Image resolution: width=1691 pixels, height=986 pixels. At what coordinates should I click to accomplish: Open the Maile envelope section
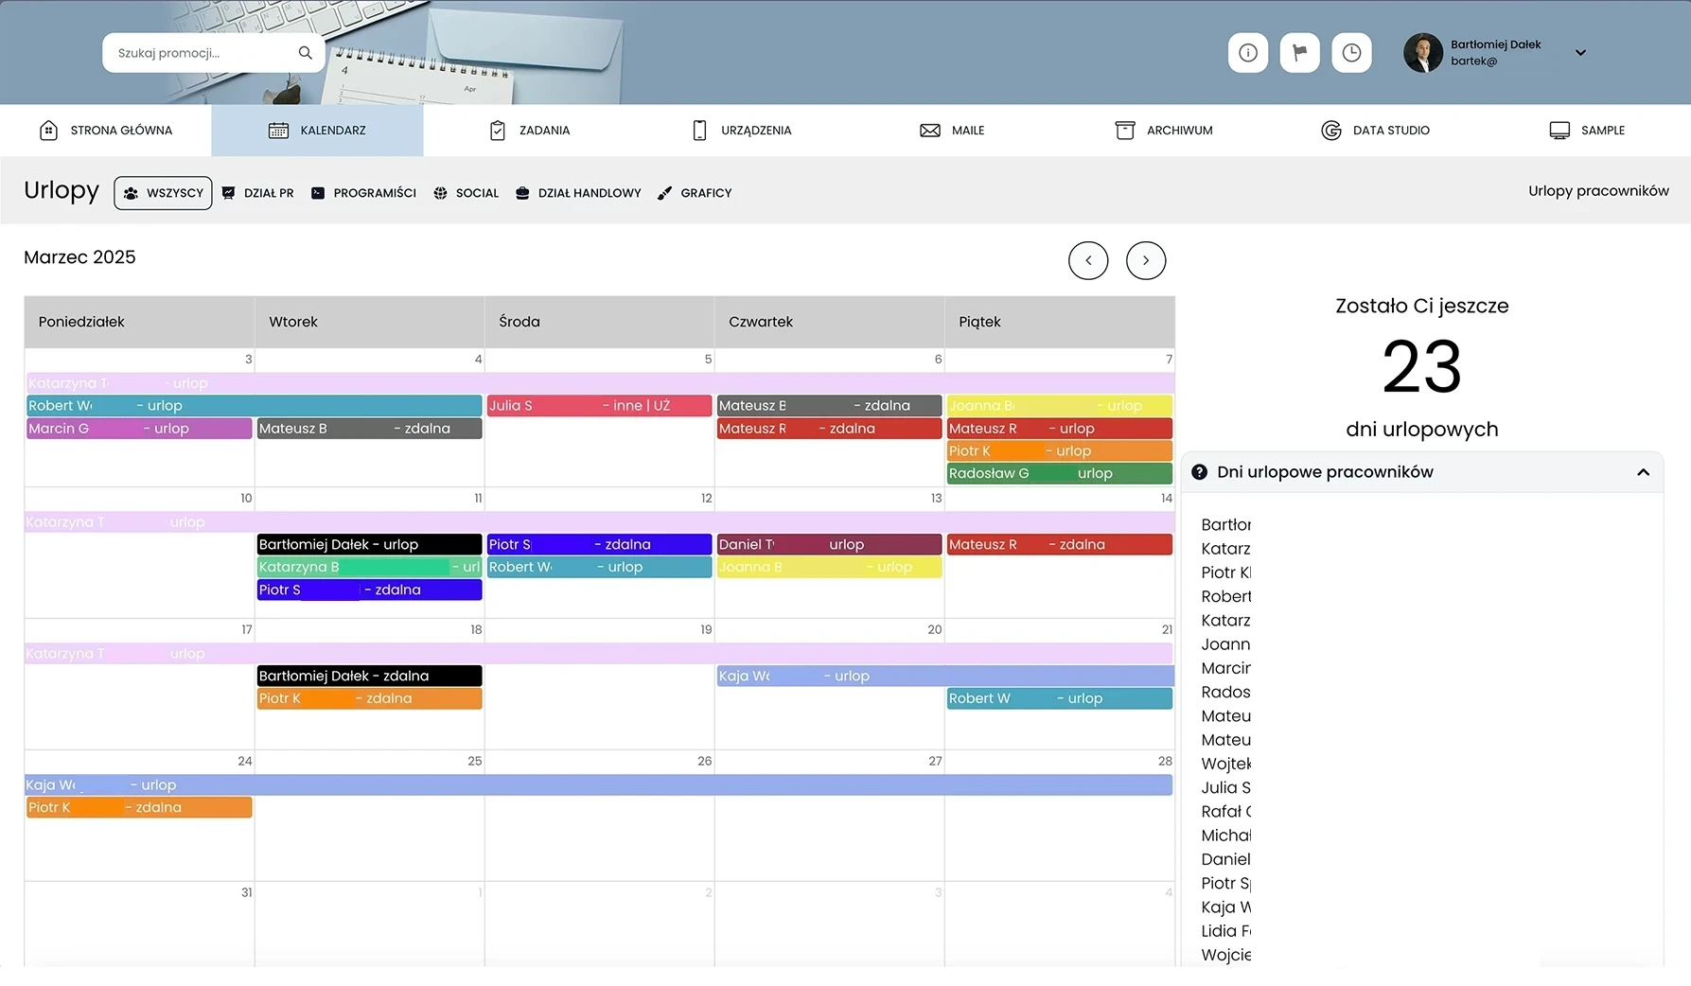[952, 131]
